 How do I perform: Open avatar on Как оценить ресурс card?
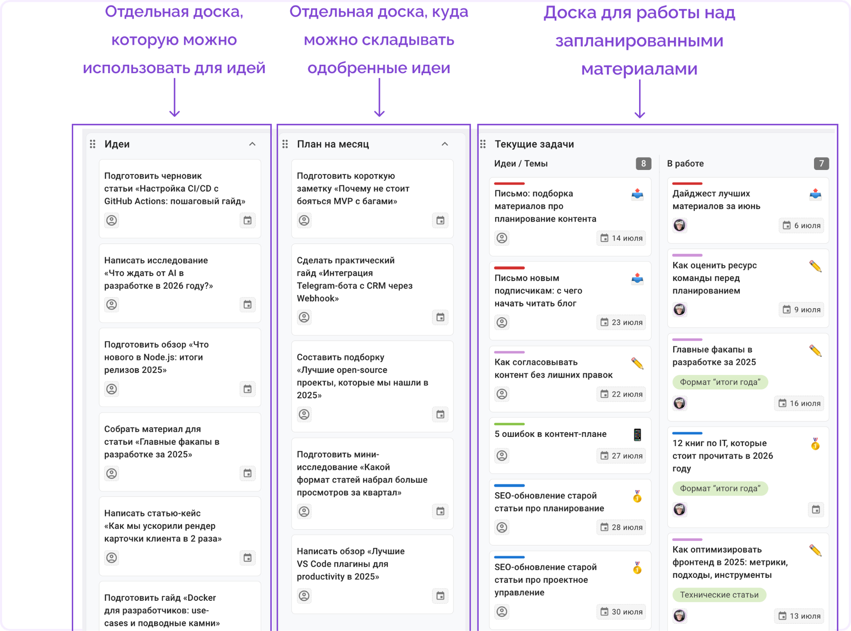pos(680,310)
